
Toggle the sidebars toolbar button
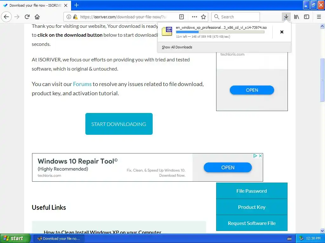coord(307,17)
